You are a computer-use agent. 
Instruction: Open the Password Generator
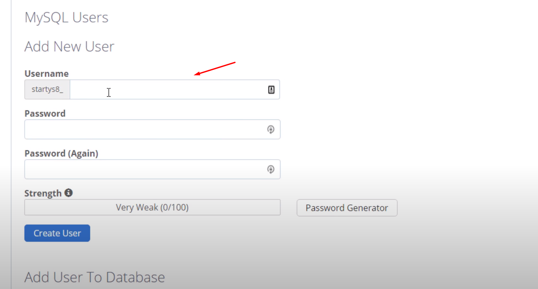347,208
